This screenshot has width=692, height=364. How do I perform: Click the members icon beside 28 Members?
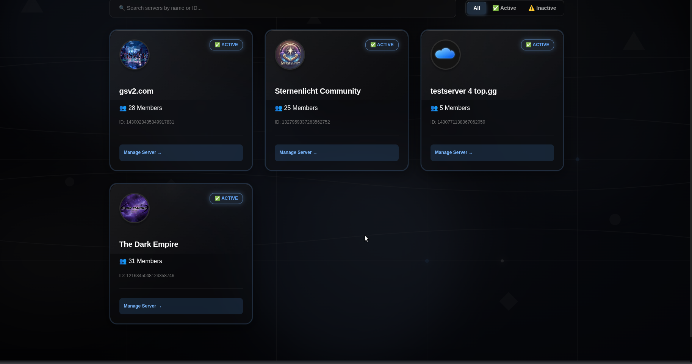coord(122,108)
